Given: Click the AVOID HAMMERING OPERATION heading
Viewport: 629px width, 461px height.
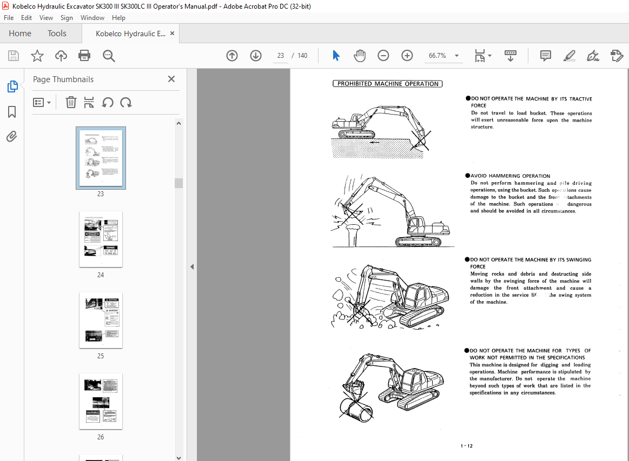Looking at the screenshot, I should point(510,176).
